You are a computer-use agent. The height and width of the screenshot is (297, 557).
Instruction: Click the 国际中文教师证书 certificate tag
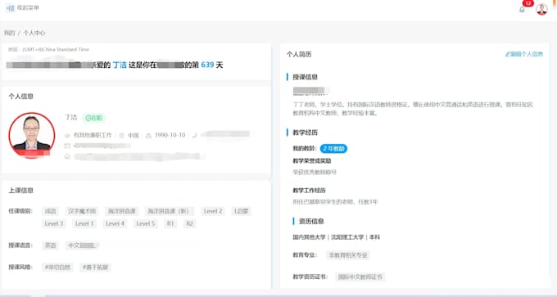(x=360, y=277)
